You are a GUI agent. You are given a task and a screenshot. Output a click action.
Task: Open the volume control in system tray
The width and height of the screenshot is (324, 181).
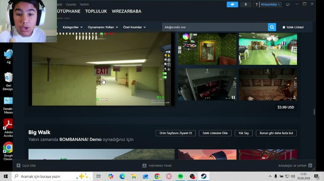293,176
